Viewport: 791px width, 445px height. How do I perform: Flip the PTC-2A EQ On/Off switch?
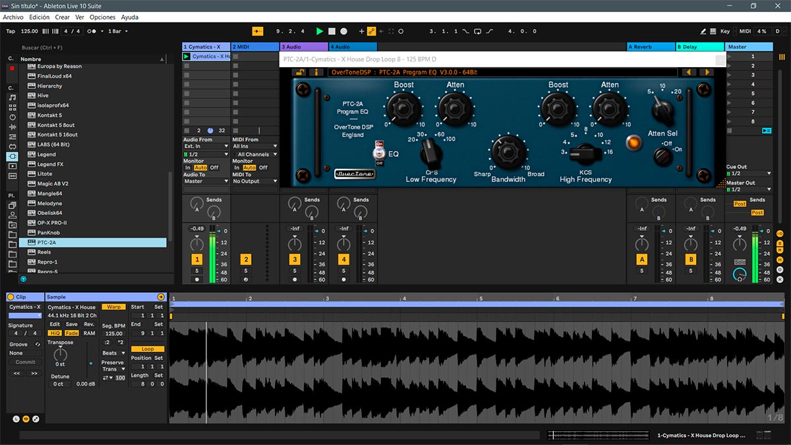click(x=379, y=154)
